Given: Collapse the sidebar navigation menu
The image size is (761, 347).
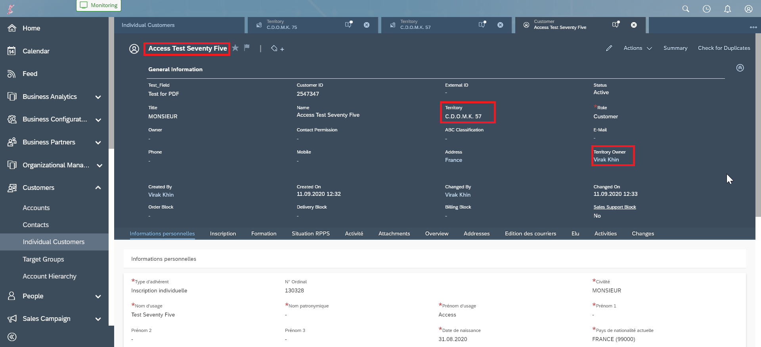Looking at the screenshot, I should pos(12,337).
